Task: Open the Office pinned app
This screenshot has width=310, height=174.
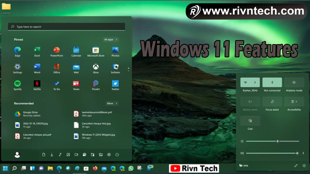Action: pos(57,69)
